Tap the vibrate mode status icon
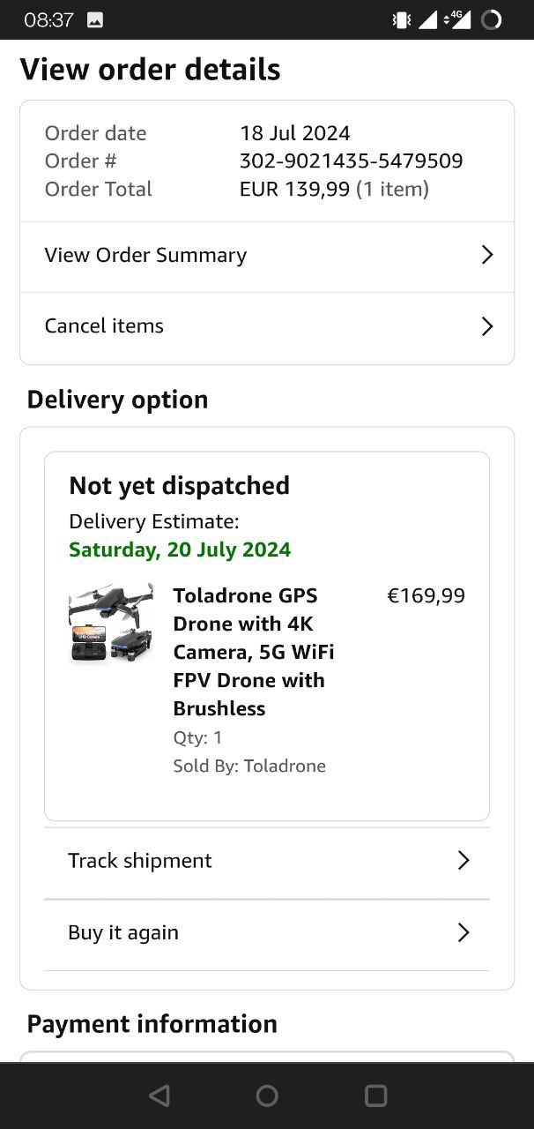 click(402, 19)
